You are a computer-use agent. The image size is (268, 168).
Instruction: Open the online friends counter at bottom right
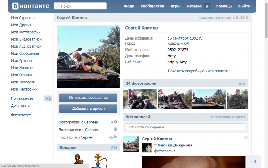(254, 162)
